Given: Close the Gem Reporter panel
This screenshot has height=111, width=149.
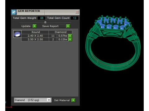Looking at the screenshot, I should coord(77,12).
